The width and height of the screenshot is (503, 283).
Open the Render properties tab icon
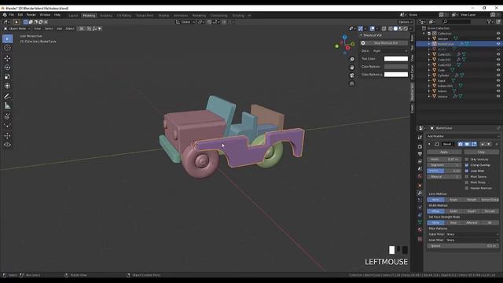point(420,147)
